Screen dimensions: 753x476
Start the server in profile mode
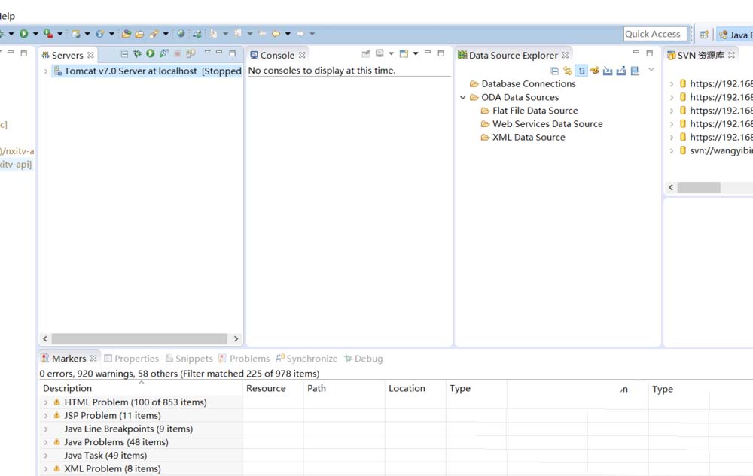(163, 53)
